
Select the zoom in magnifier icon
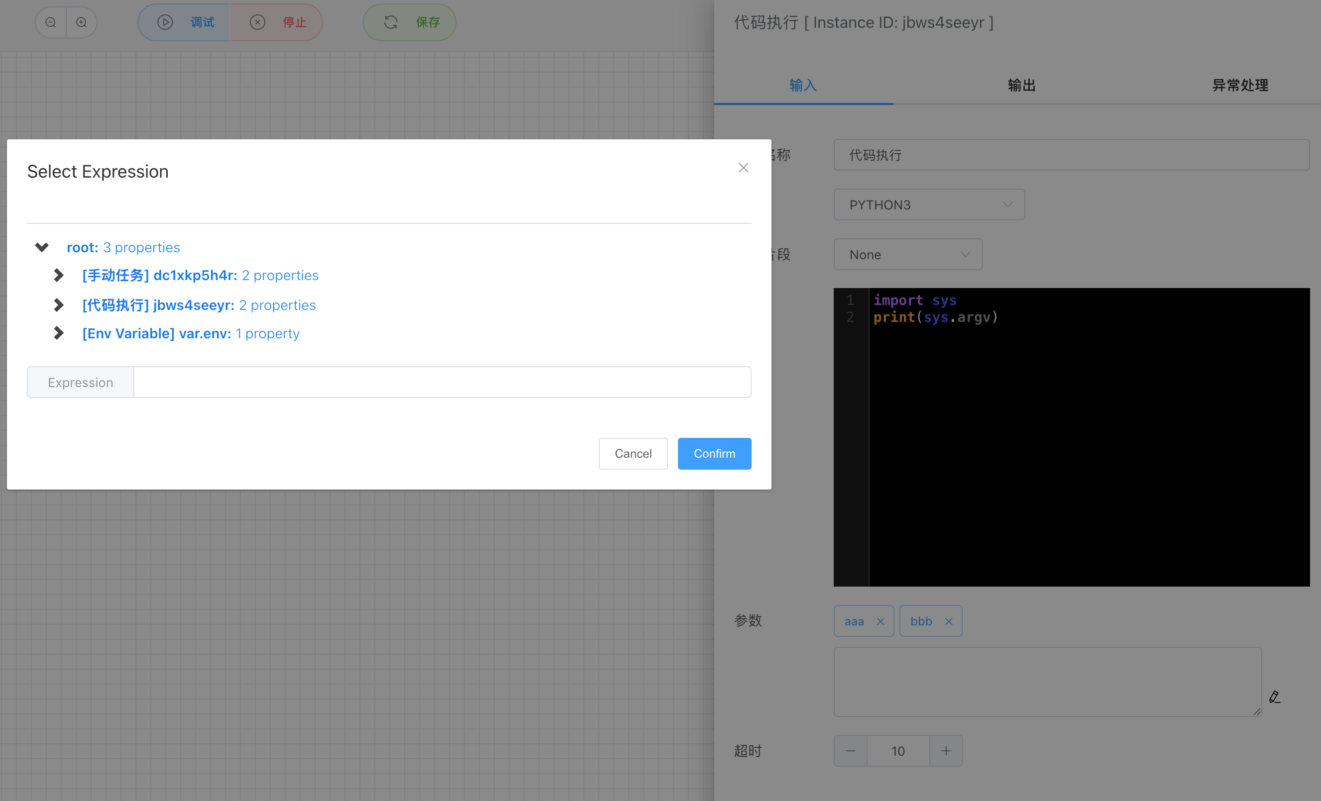tap(81, 22)
